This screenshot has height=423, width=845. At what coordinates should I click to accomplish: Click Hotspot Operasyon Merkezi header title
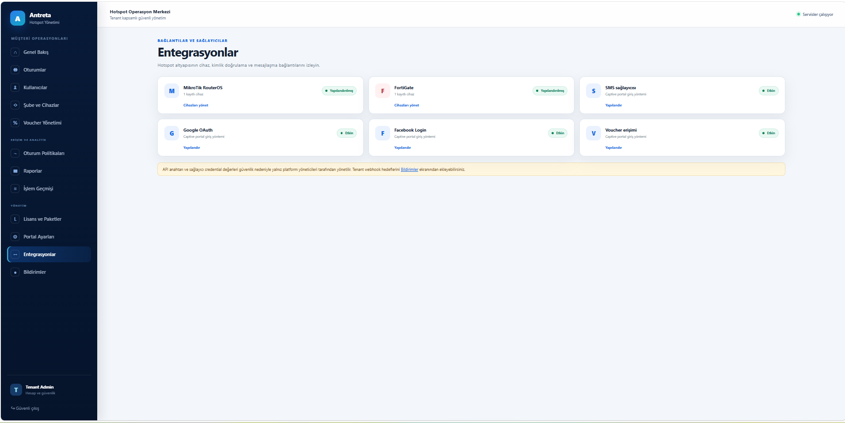click(140, 12)
